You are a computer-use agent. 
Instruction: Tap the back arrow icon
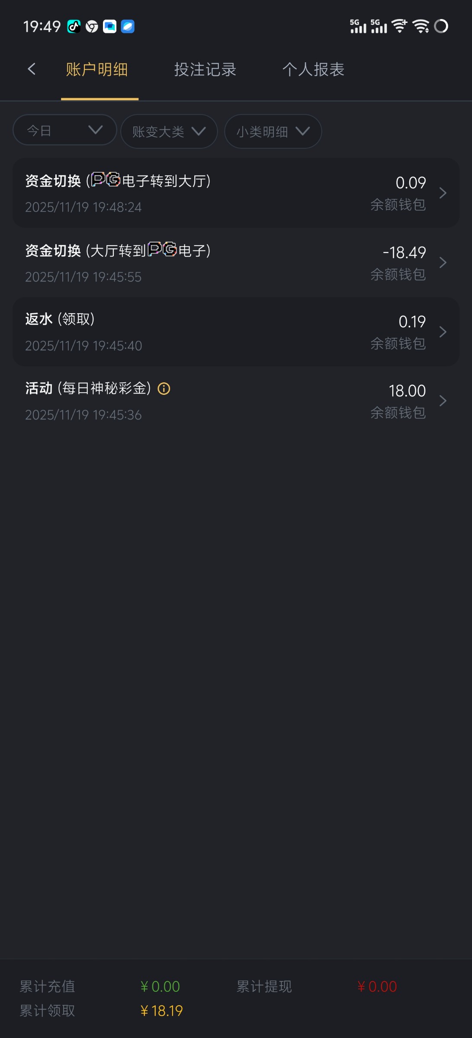click(x=32, y=69)
